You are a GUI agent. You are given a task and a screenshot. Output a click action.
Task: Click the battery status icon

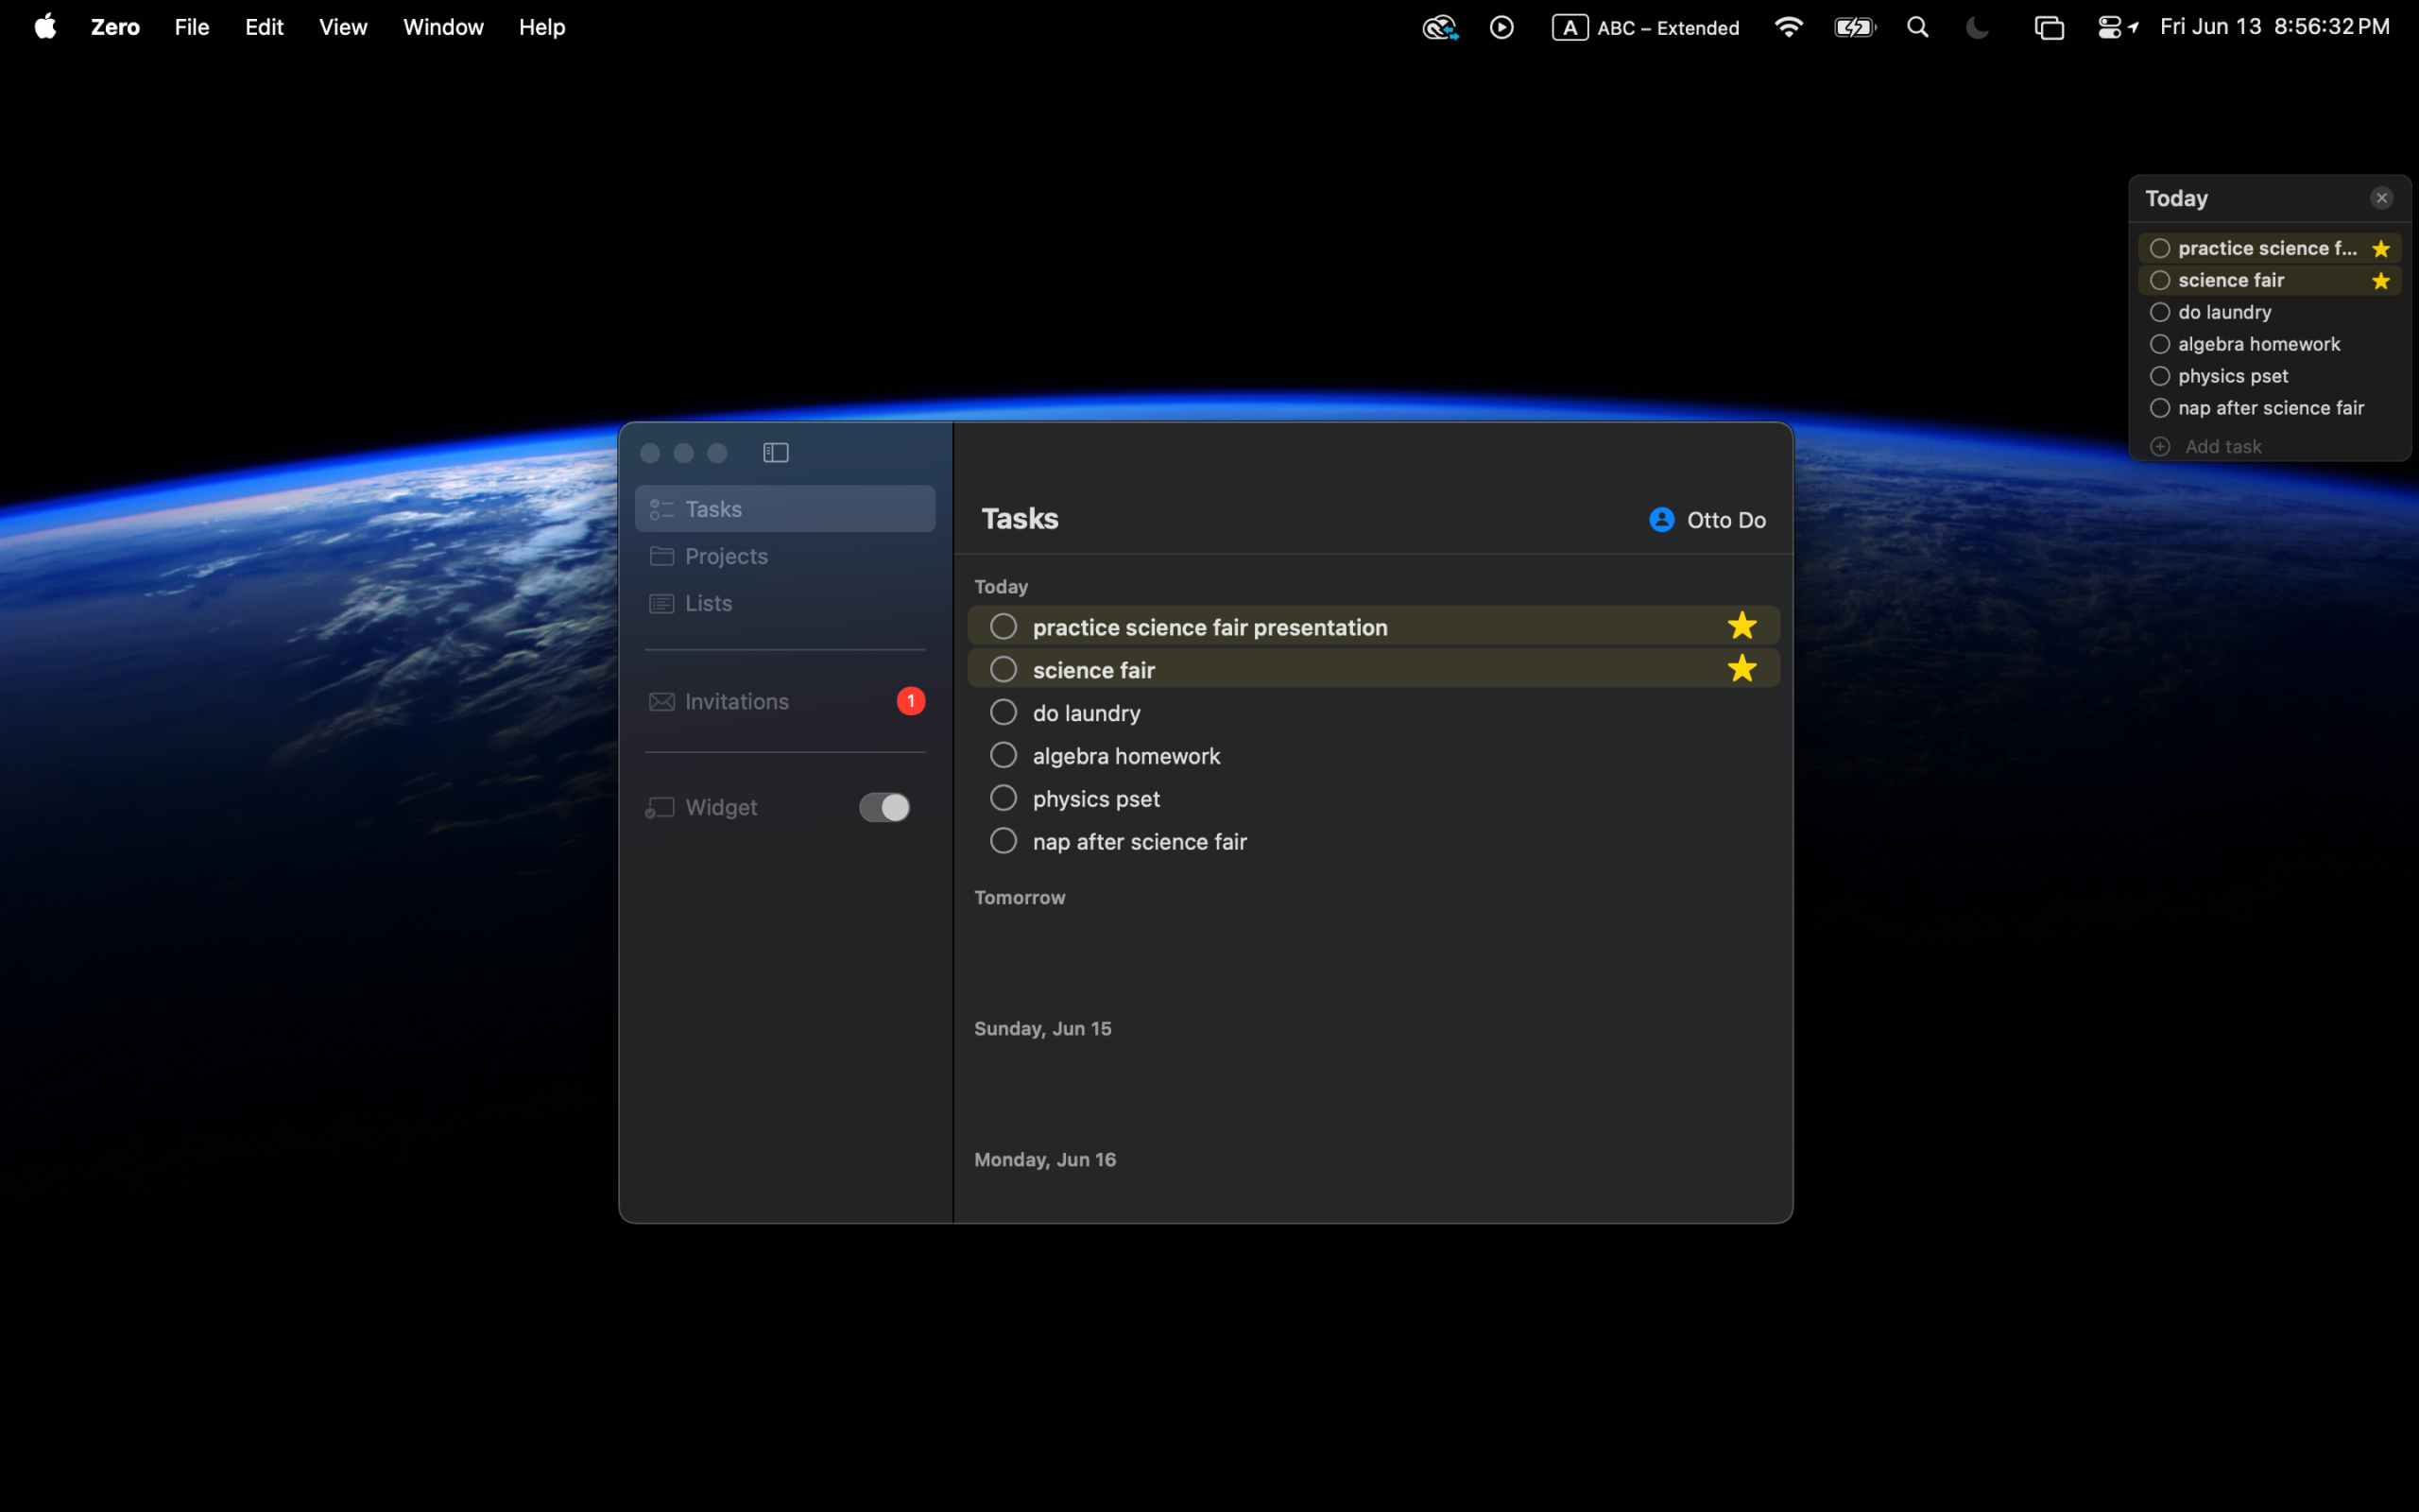click(1855, 27)
